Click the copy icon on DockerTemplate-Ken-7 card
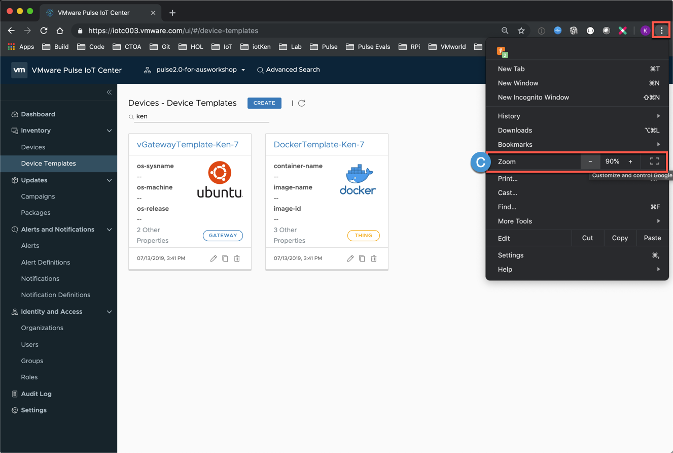Viewport: 673px width, 453px height. (362, 258)
